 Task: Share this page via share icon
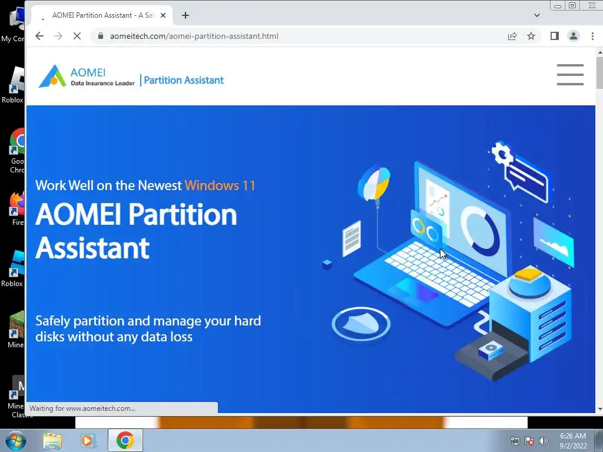click(512, 36)
